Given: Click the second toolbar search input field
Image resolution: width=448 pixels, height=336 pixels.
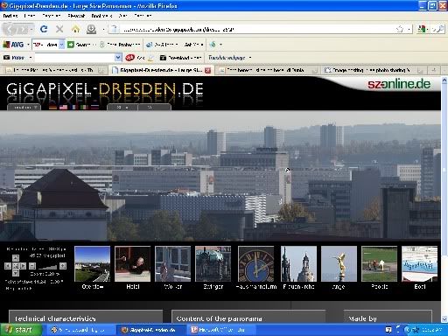Looking at the screenshot, I should (x=74, y=58).
